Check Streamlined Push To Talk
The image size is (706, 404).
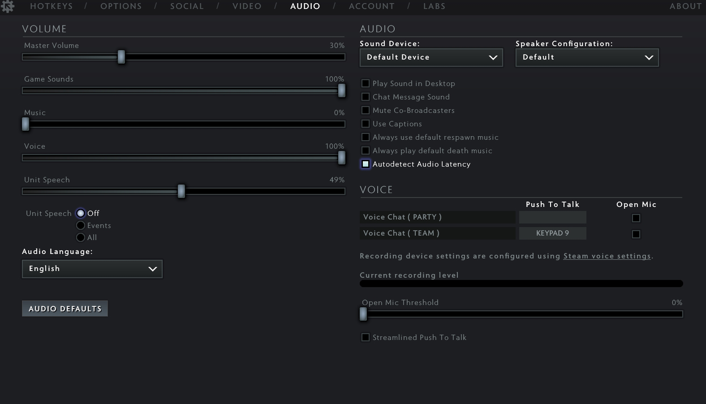pos(366,337)
